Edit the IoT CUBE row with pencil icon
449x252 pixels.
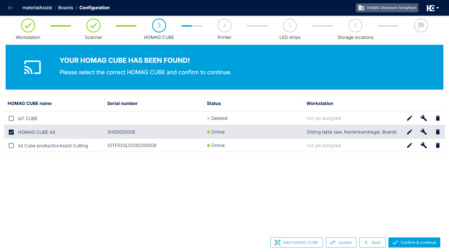(x=410, y=118)
